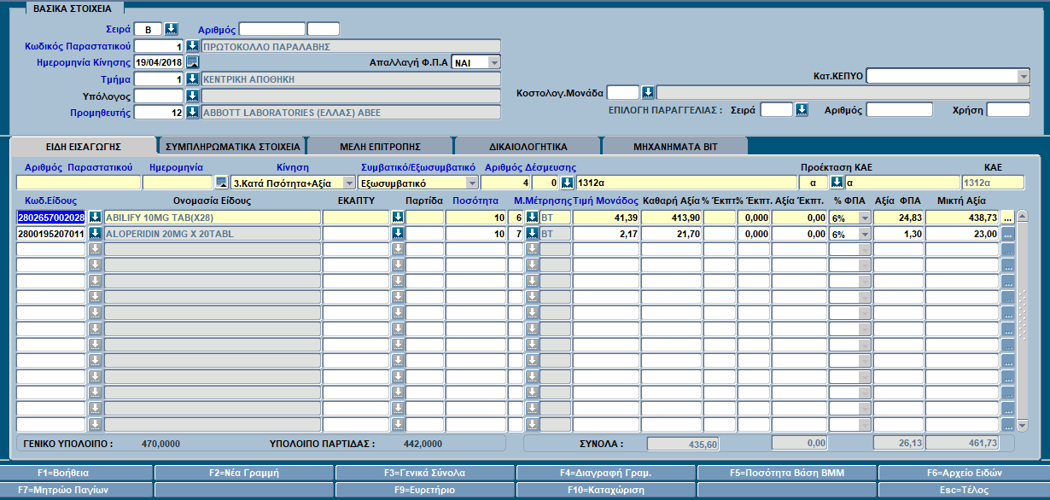Screen dimensions: 1050x500
Task: Open ΕΚΑΠΤΥ lookup on ALOPERIDIN row
Action: tap(398, 233)
